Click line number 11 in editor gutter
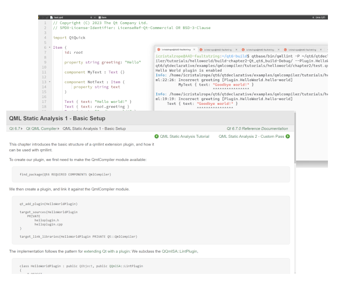This screenshot has height=287, width=340. (44, 72)
